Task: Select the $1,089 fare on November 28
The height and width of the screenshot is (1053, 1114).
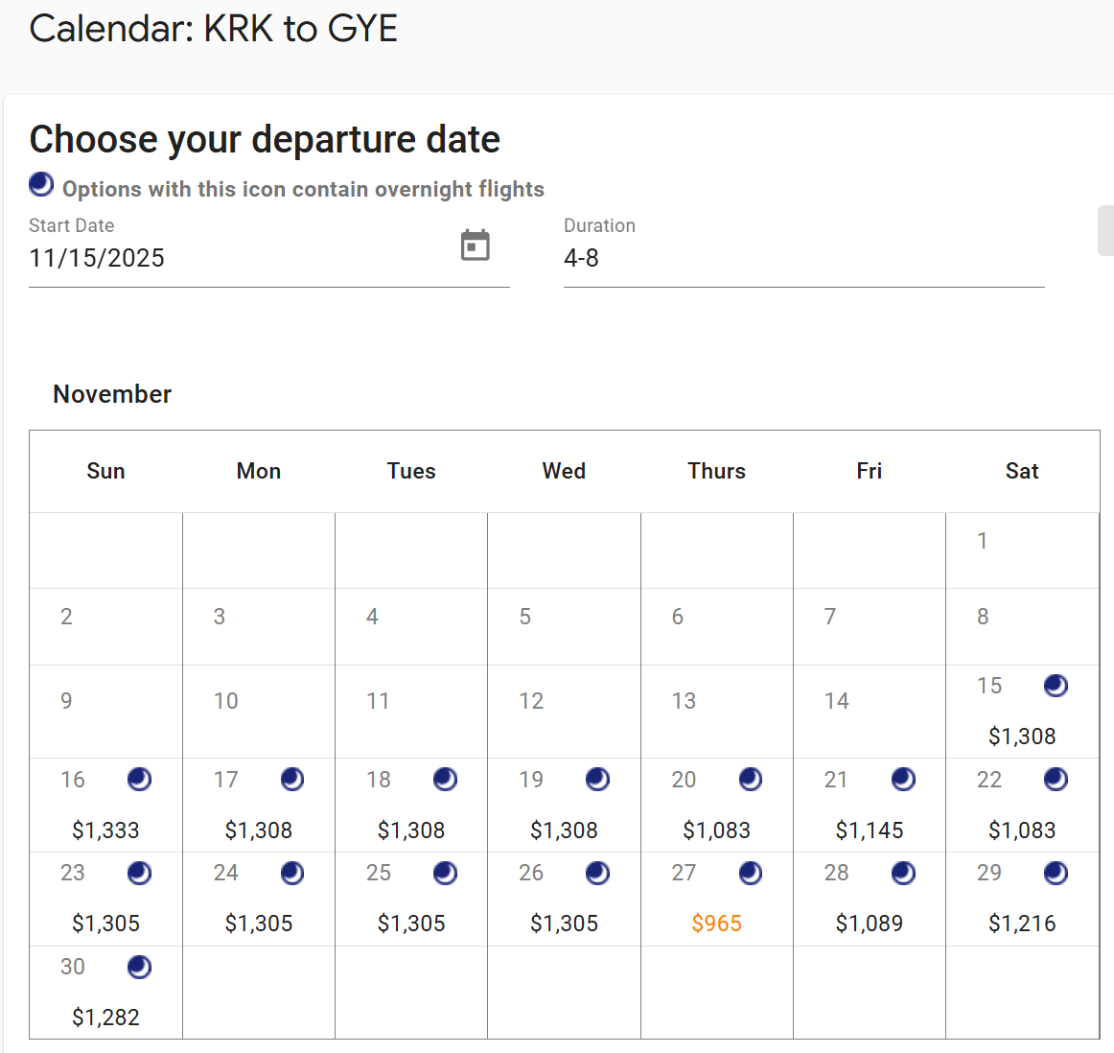Action: click(x=870, y=923)
